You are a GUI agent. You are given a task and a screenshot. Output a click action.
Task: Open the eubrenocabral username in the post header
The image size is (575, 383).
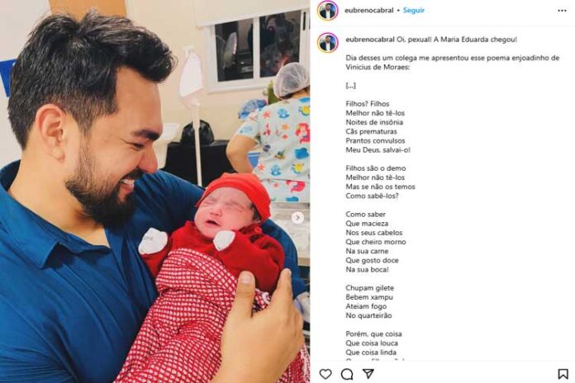pyautogui.click(x=369, y=10)
